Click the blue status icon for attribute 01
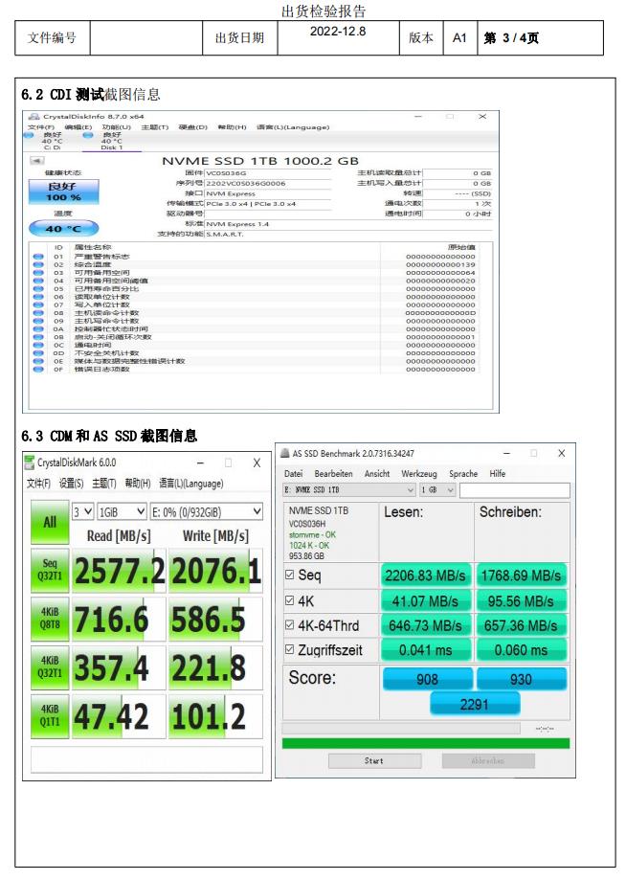 [x=37, y=257]
